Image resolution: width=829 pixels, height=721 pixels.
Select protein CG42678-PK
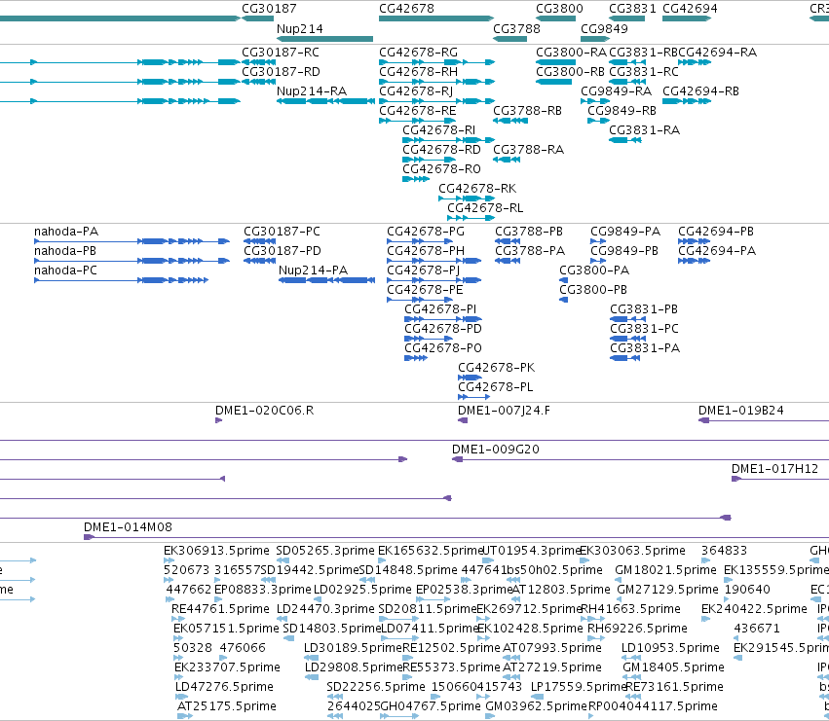497,368
